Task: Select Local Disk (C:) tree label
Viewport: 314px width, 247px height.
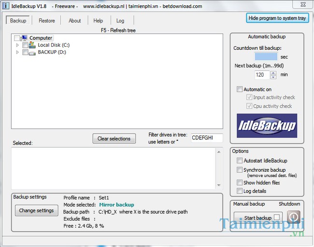Action: pos(54,45)
